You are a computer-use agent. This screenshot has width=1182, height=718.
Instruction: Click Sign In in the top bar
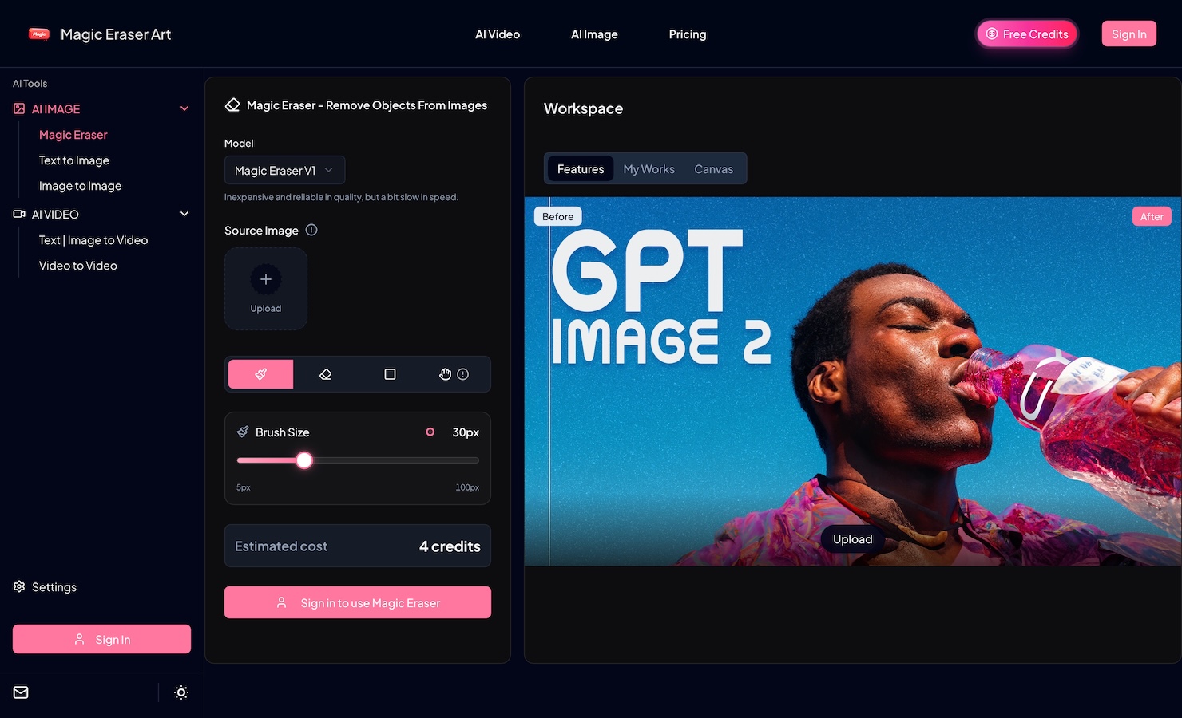coord(1128,34)
